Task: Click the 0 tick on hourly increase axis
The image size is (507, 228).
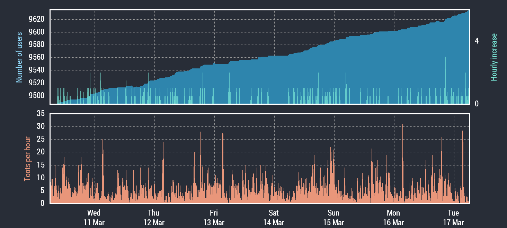Action: pos(477,104)
